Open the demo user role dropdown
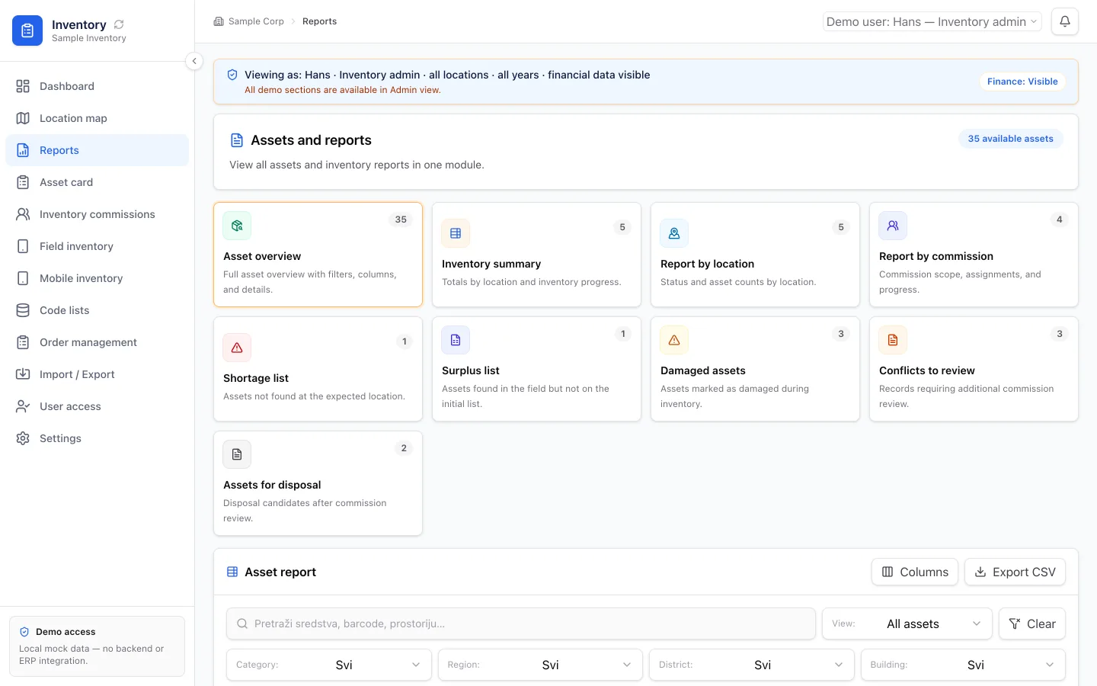This screenshot has height=686, width=1097. pyautogui.click(x=932, y=21)
